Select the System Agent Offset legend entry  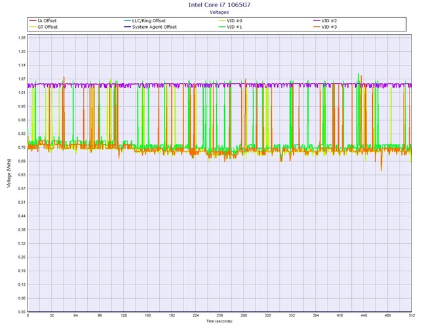[150, 27]
